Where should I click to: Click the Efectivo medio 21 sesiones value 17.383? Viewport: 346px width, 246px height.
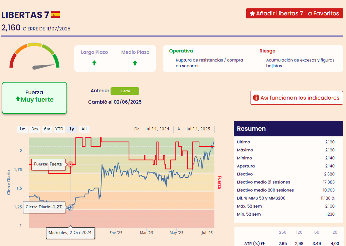tap(329, 182)
